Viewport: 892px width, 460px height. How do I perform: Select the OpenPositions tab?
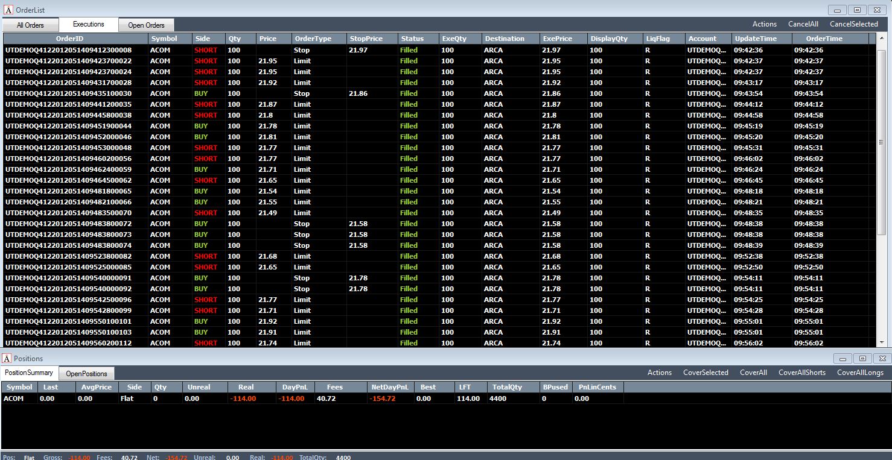tap(86, 373)
